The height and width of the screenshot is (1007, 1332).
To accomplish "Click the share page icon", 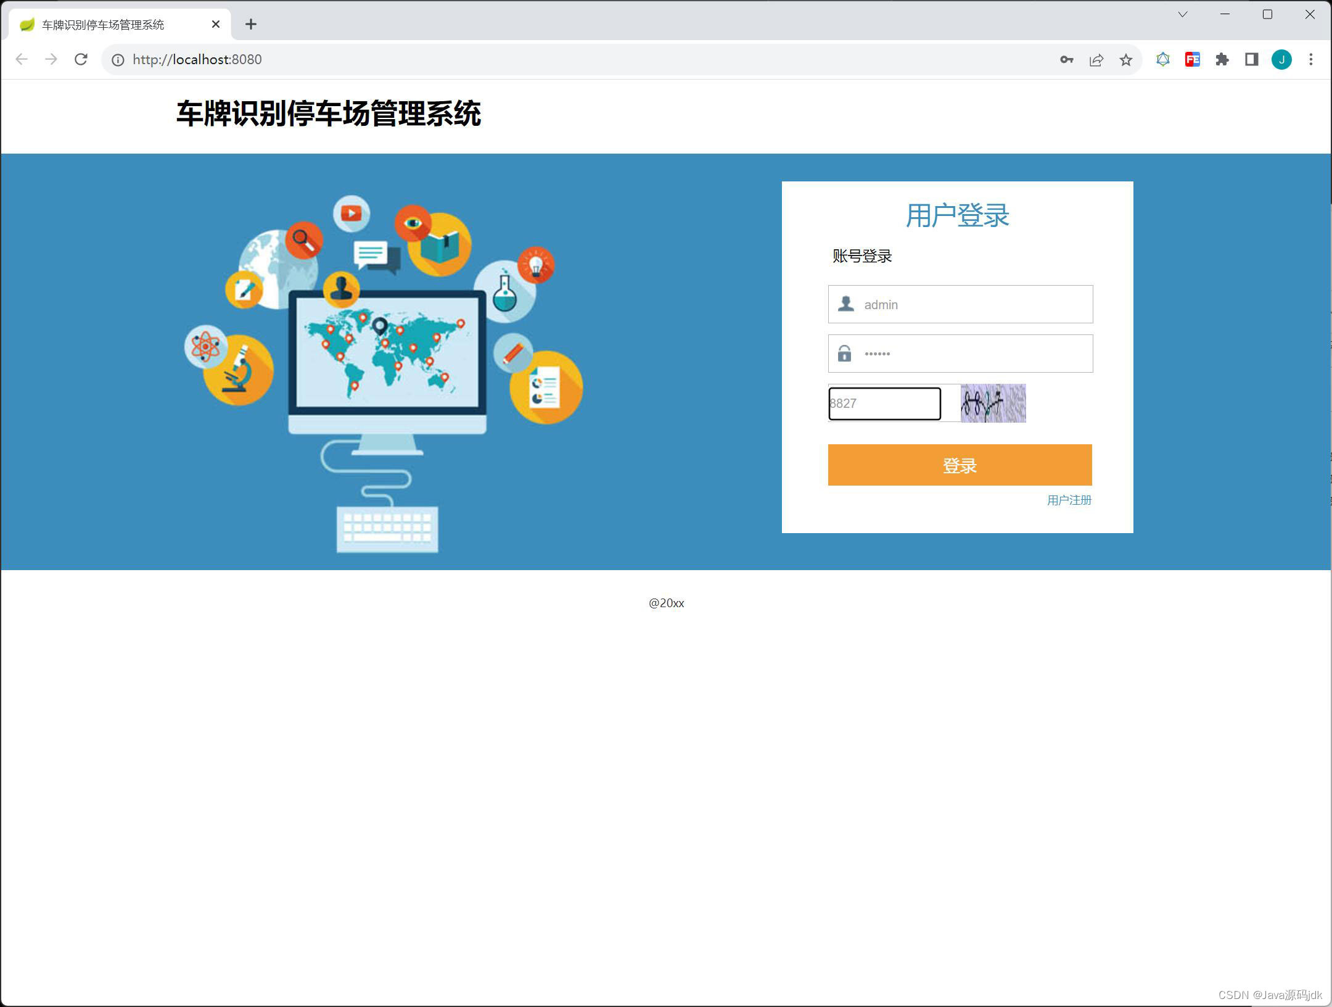I will click(x=1096, y=60).
